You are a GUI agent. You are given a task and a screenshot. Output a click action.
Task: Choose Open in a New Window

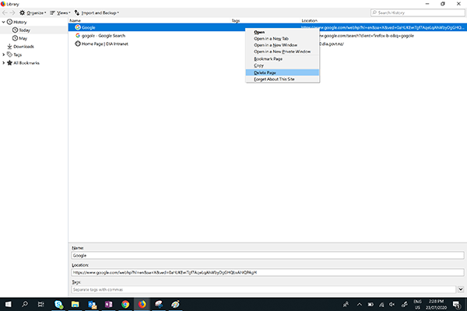coord(283,45)
